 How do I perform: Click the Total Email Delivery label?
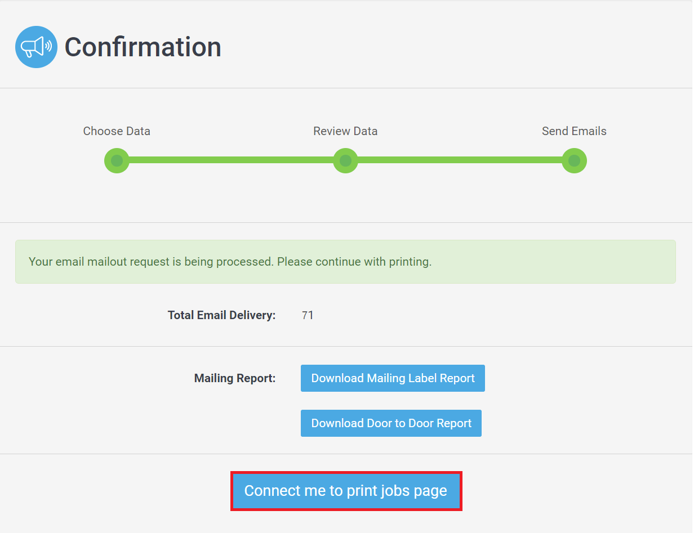coord(221,315)
